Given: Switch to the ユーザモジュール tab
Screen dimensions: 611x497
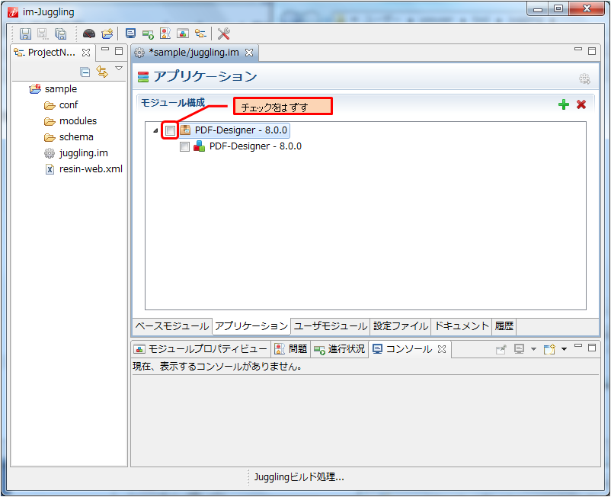Looking at the screenshot, I should click(331, 326).
